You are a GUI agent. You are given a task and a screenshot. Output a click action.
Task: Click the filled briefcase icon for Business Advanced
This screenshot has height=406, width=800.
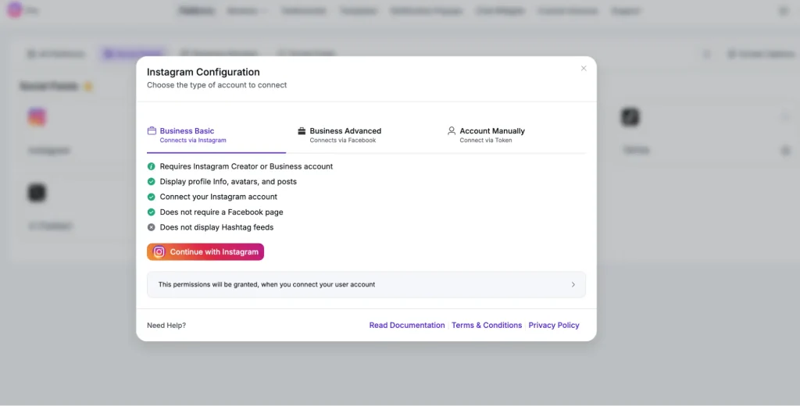coord(302,131)
